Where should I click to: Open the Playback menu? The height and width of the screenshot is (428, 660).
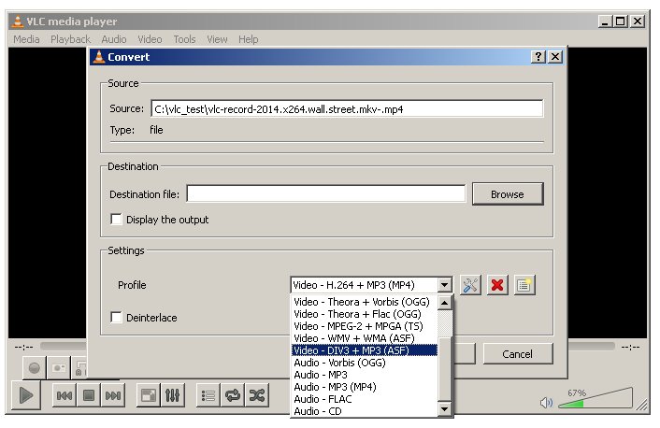70,39
